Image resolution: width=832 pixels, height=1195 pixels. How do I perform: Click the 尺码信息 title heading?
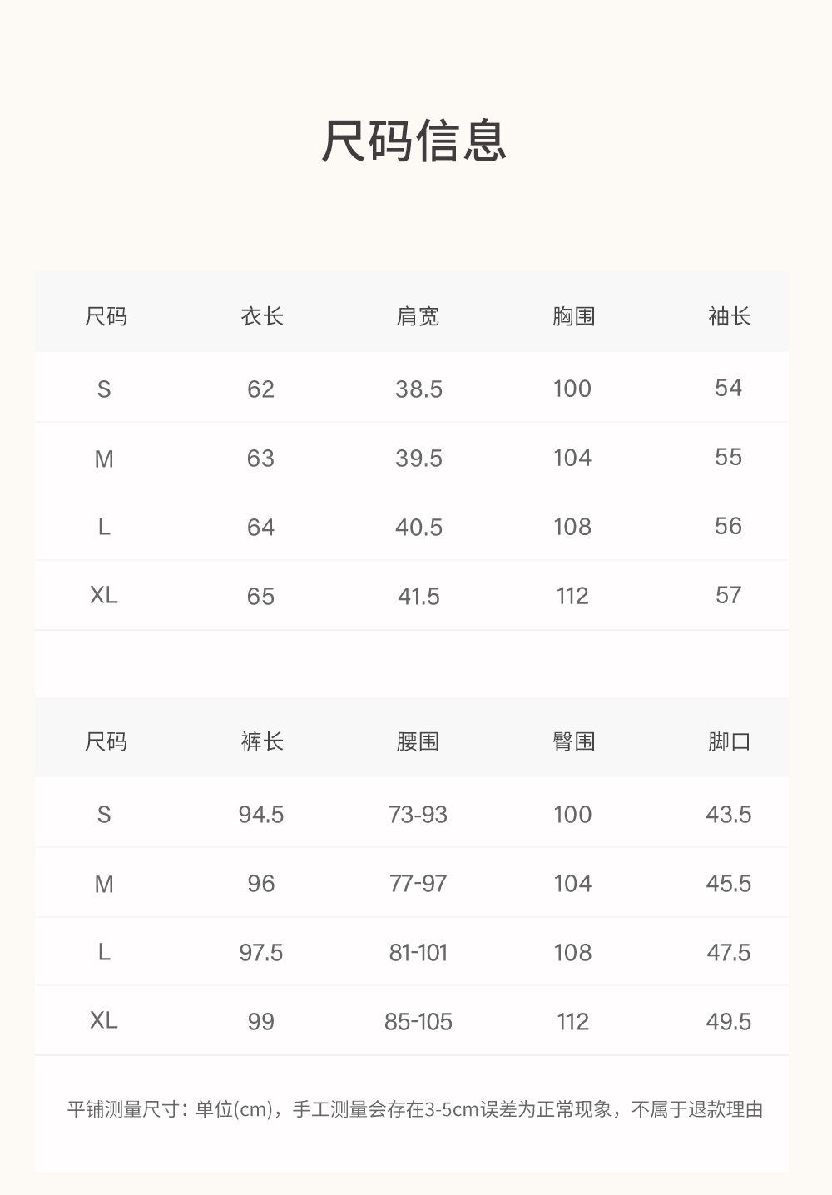coord(414,141)
